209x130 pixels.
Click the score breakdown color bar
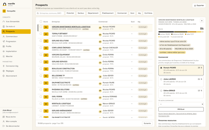click(181, 32)
